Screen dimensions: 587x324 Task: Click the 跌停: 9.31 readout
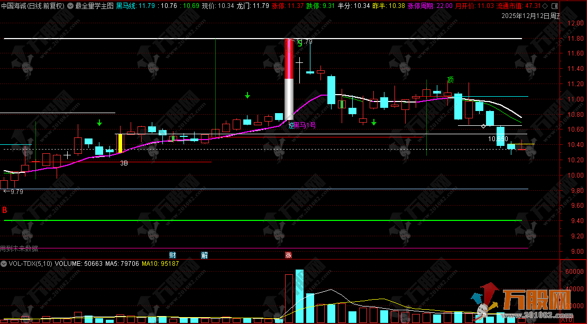(x=320, y=6)
